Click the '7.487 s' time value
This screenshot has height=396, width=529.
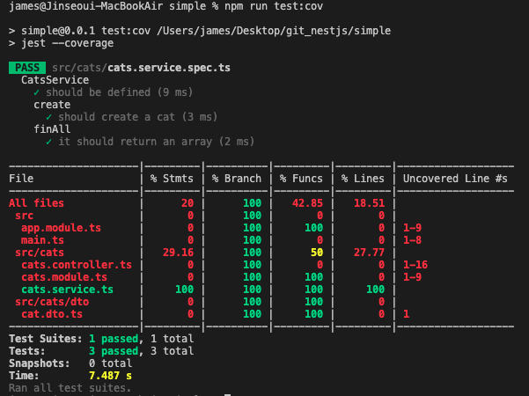[110, 376]
